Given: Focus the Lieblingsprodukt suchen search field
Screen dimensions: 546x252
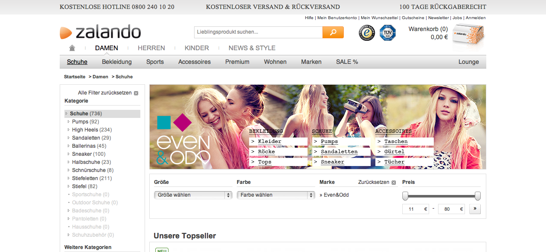Looking at the screenshot, I should pyautogui.click(x=258, y=32).
